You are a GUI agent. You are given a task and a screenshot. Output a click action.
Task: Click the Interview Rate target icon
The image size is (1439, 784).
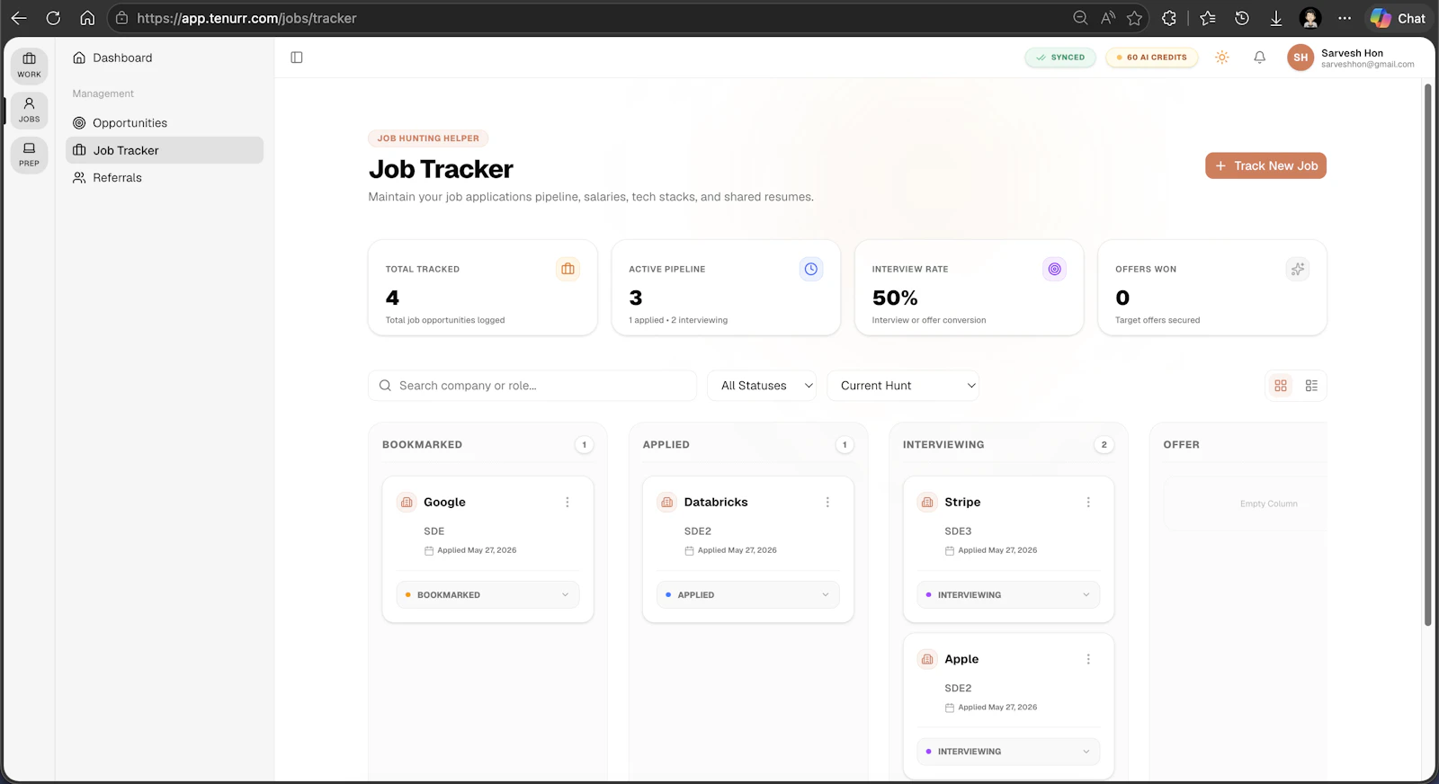pyautogui.click(x=1055, y=269)
